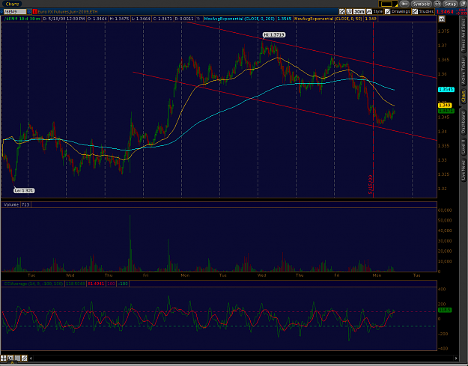Click the green 1.3471 price axis label
Image resolution: width=468 pixels, height=366 pixels.
(x=446, y=111)
